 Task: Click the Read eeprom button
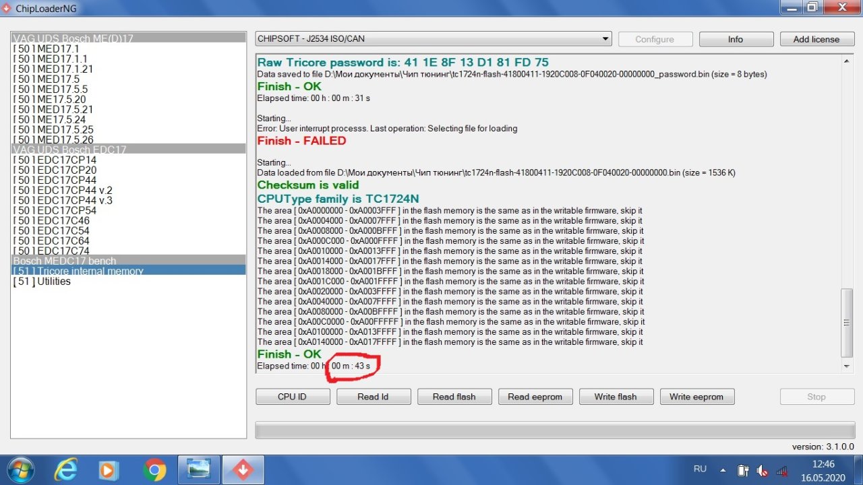(x=535, y=397)
